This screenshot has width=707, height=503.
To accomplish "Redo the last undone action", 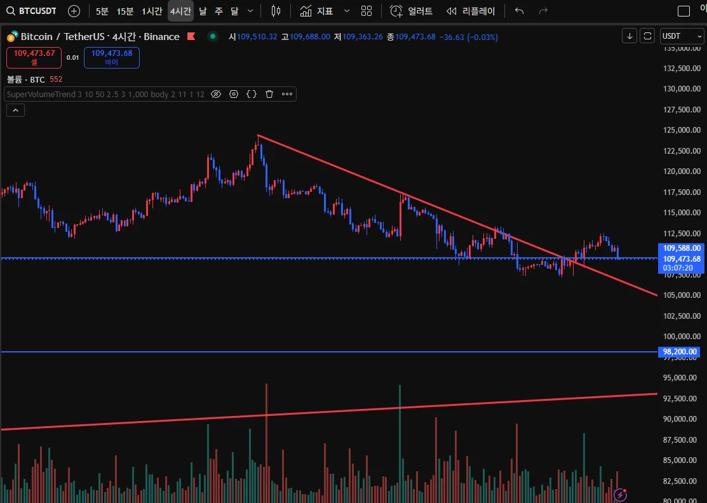I will [543, 11].
